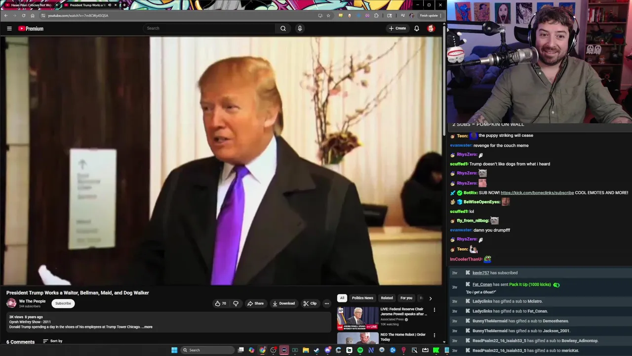Open the YouTube guide hamburger menu
Screen dimensions: 632x356
click(x=9, y=28)
